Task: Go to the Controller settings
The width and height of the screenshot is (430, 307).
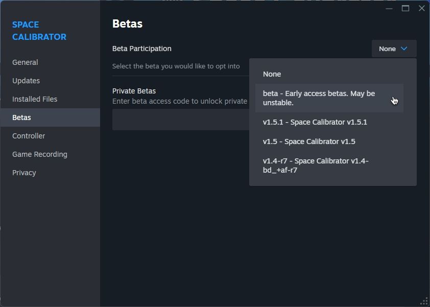Action: (50, 136)
